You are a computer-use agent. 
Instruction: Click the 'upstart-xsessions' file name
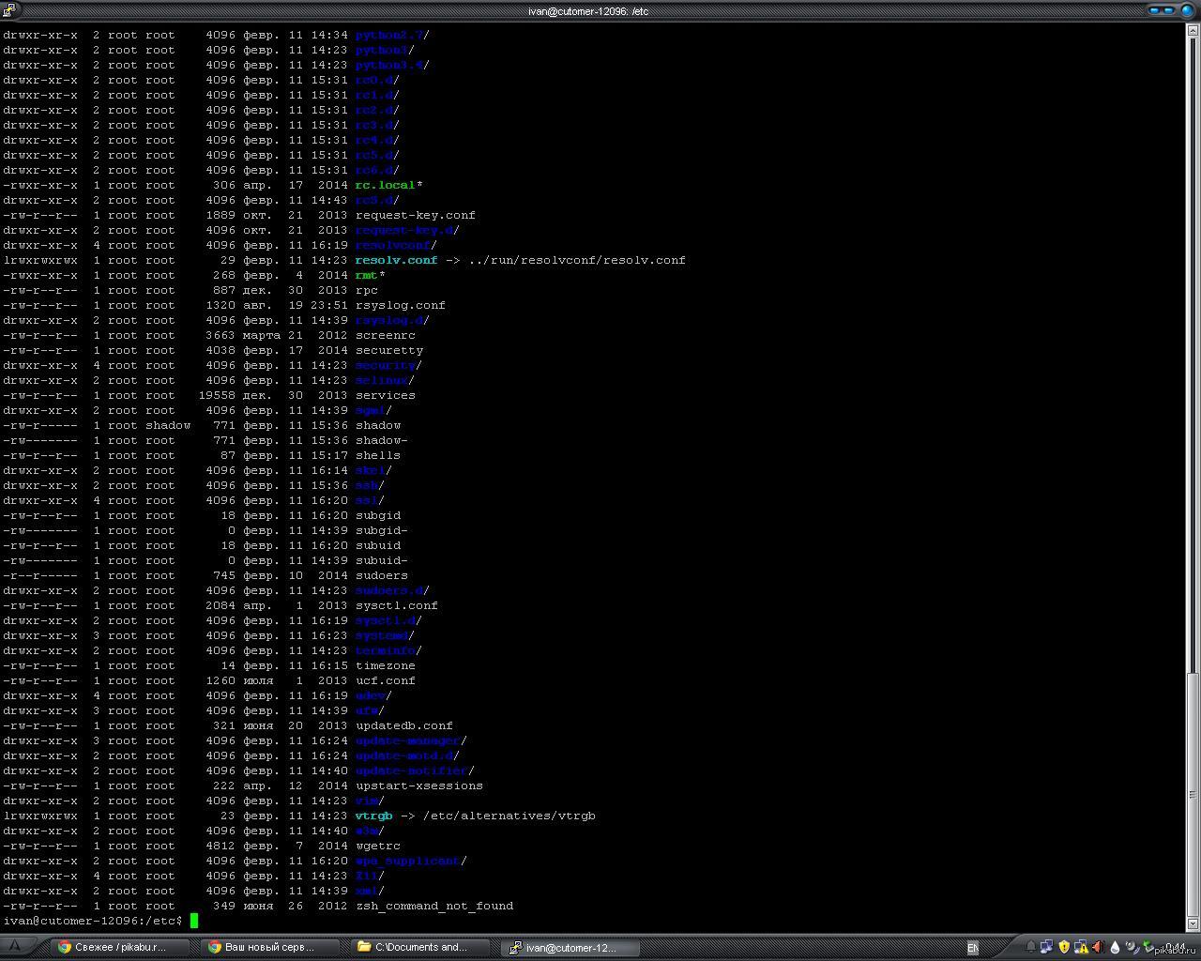tap(418, 786)
